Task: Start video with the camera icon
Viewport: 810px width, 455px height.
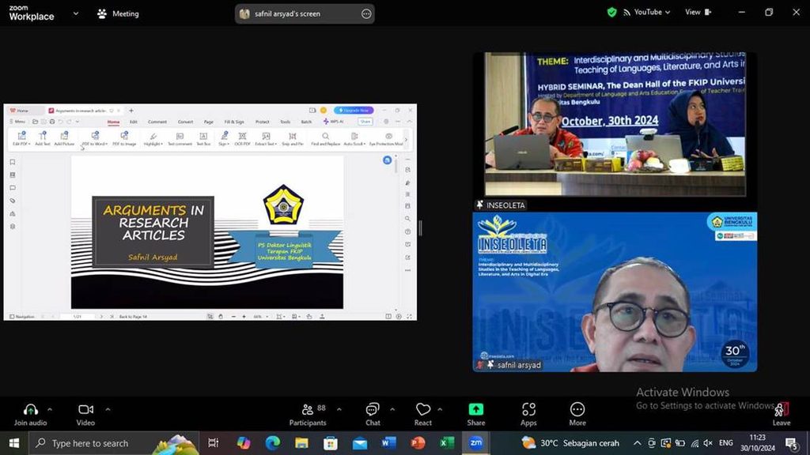Action: point(85,410)
